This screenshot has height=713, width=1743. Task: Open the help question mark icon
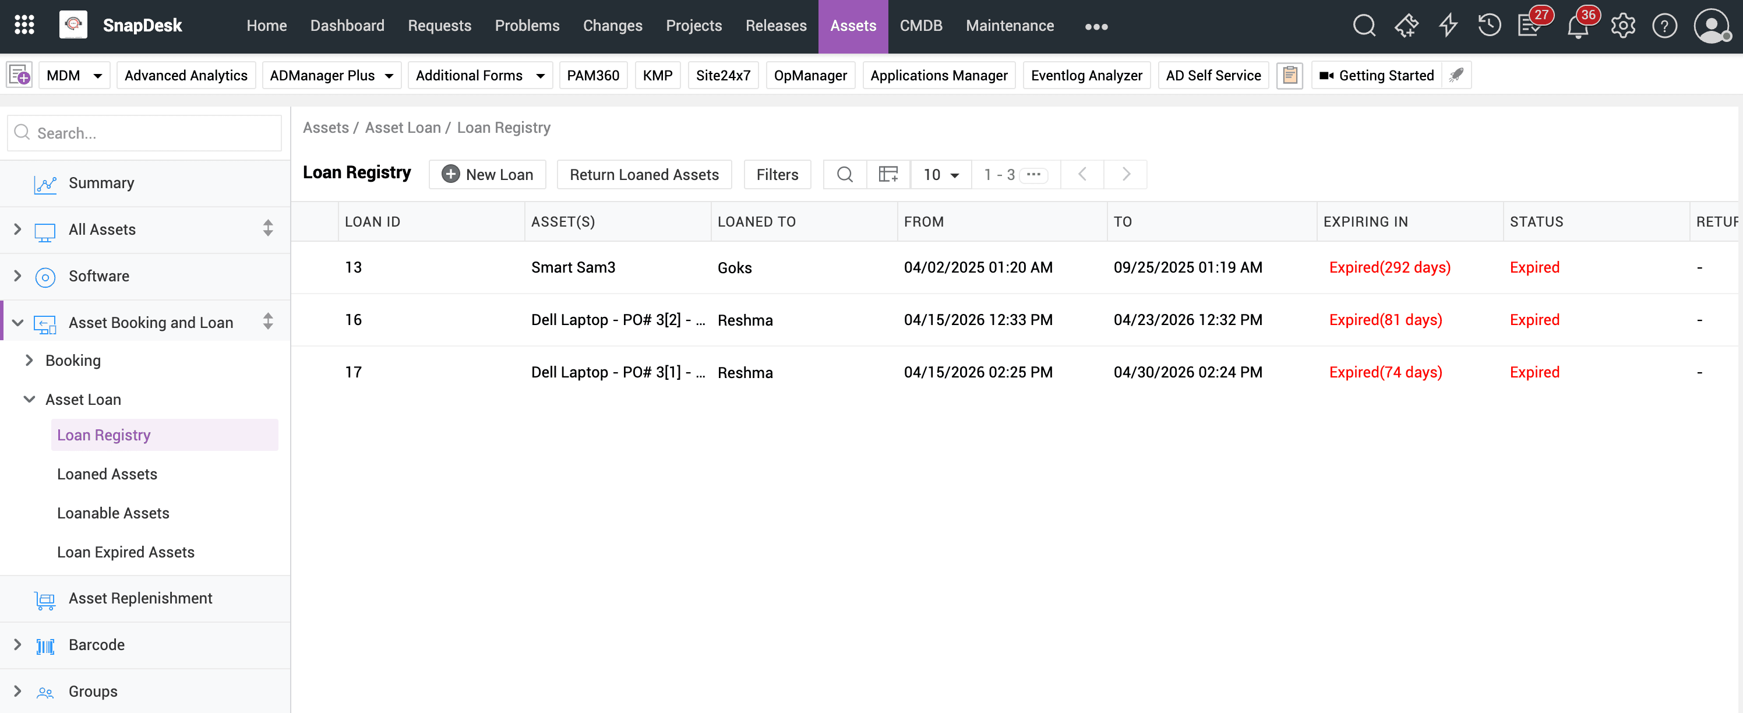pos(1664,26)
